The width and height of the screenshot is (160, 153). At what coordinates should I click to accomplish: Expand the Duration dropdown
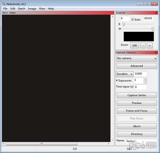pyautogui.click(x=125, y=74)
